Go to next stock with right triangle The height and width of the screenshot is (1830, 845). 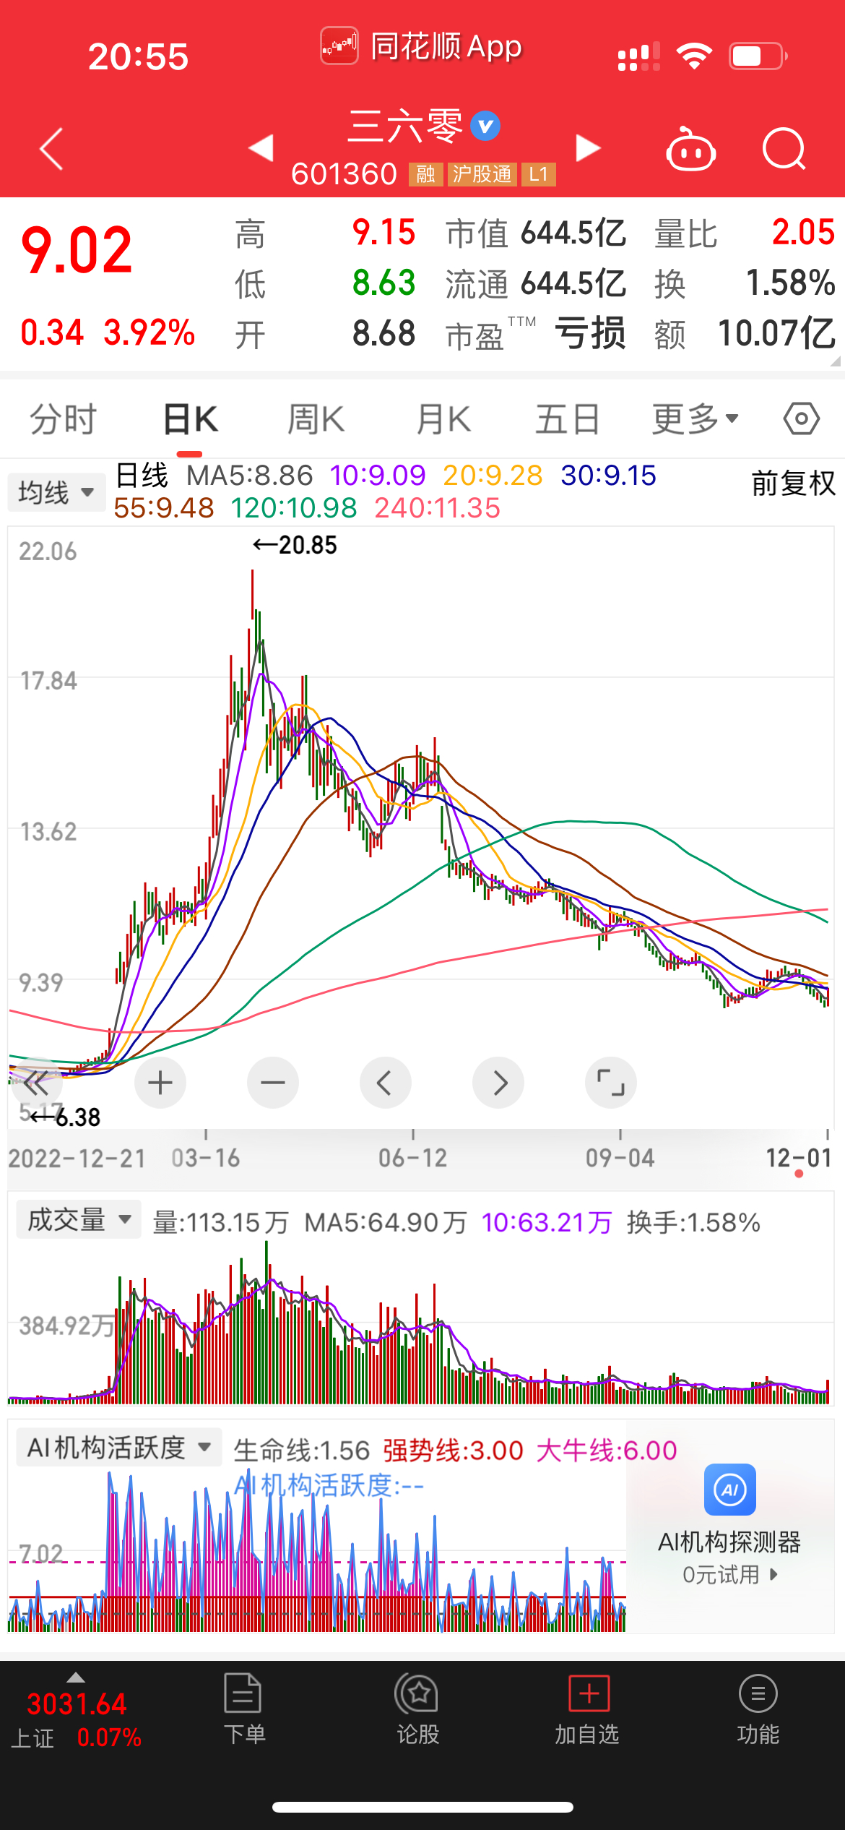tap(588, 148)
